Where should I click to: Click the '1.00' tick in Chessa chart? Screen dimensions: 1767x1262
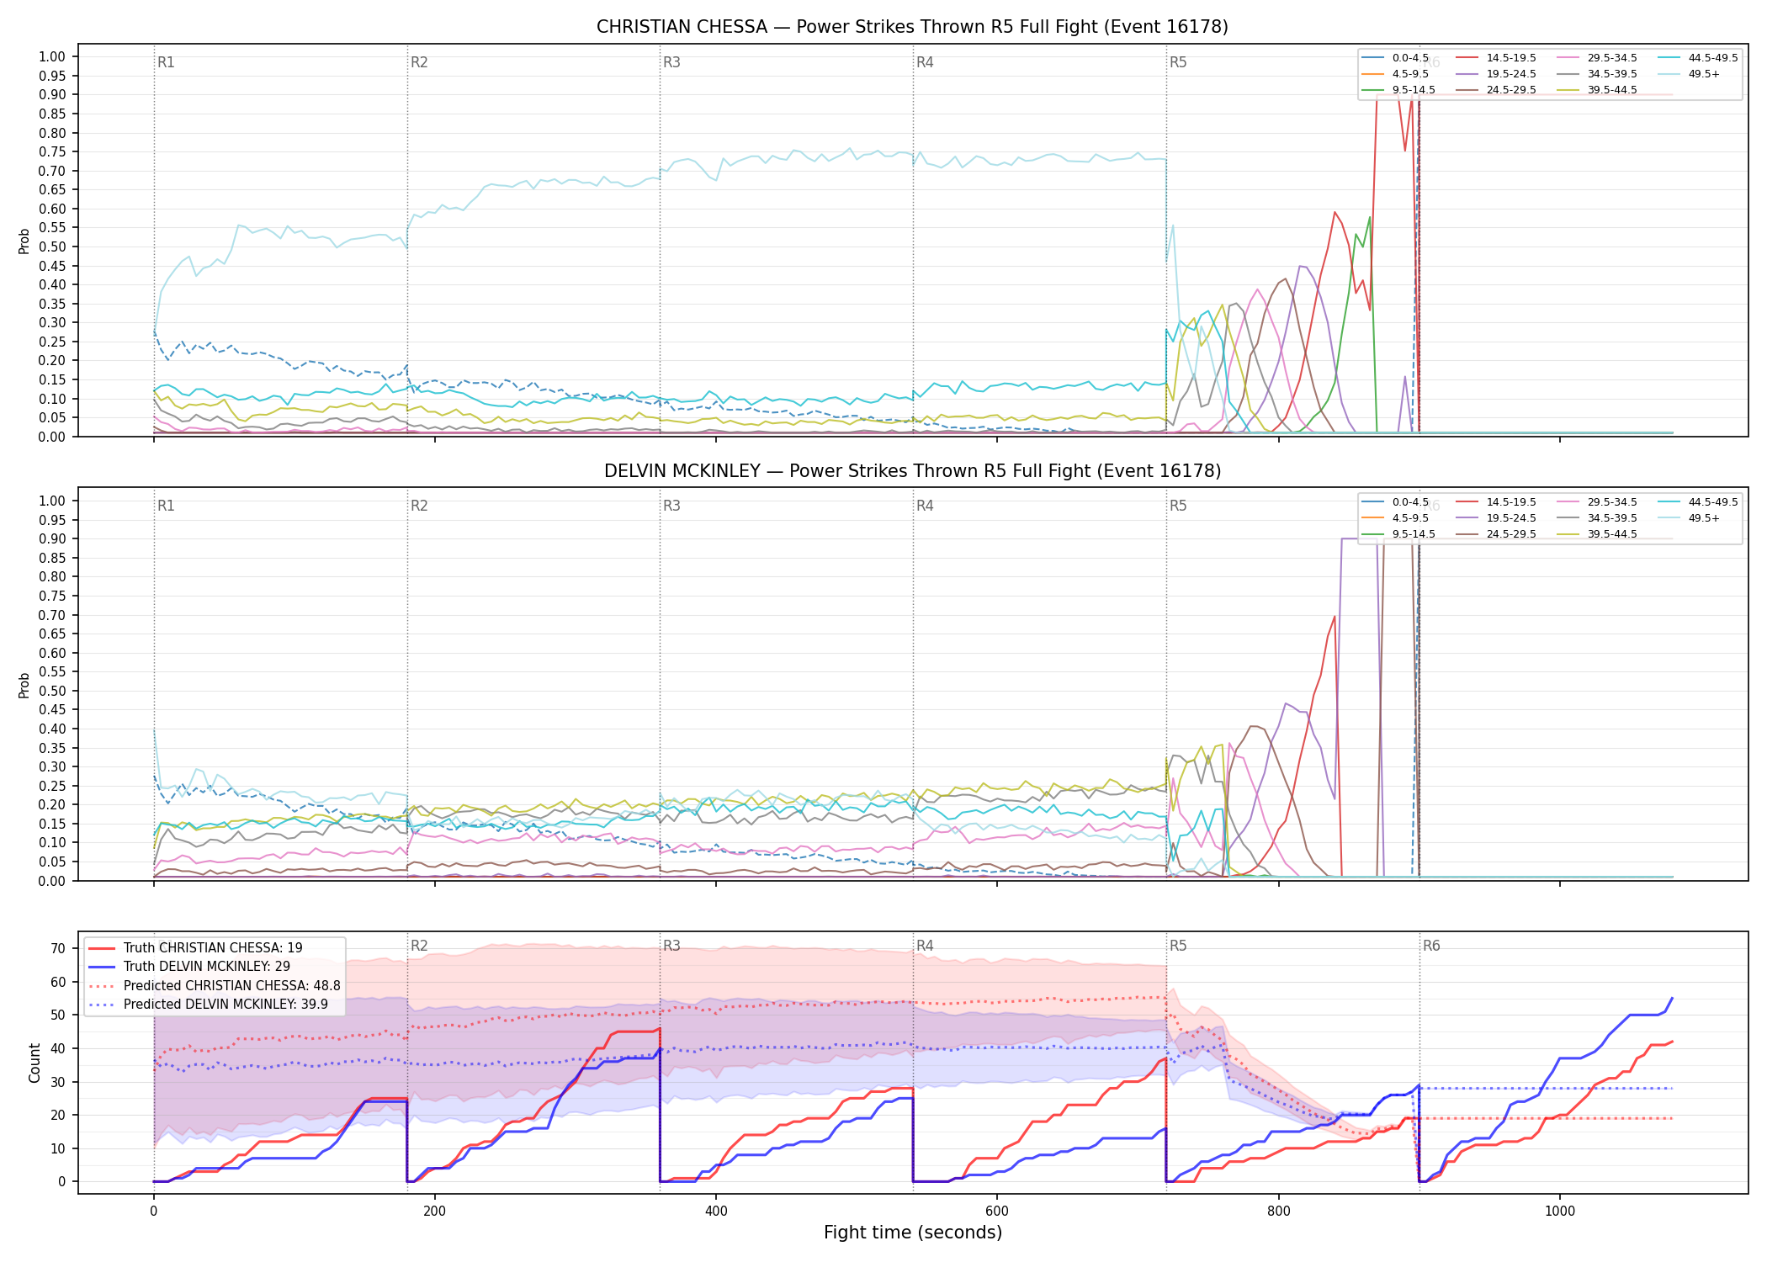coord(52,57)
